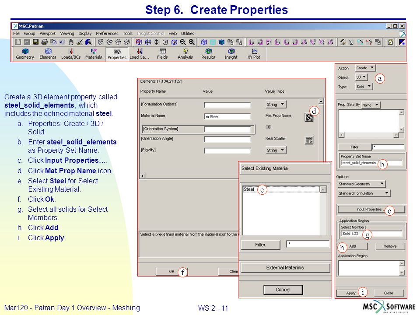Screen dimensions: 420x315
Task: Click the Zoom In magnifier icon
Action: [192, 42]
